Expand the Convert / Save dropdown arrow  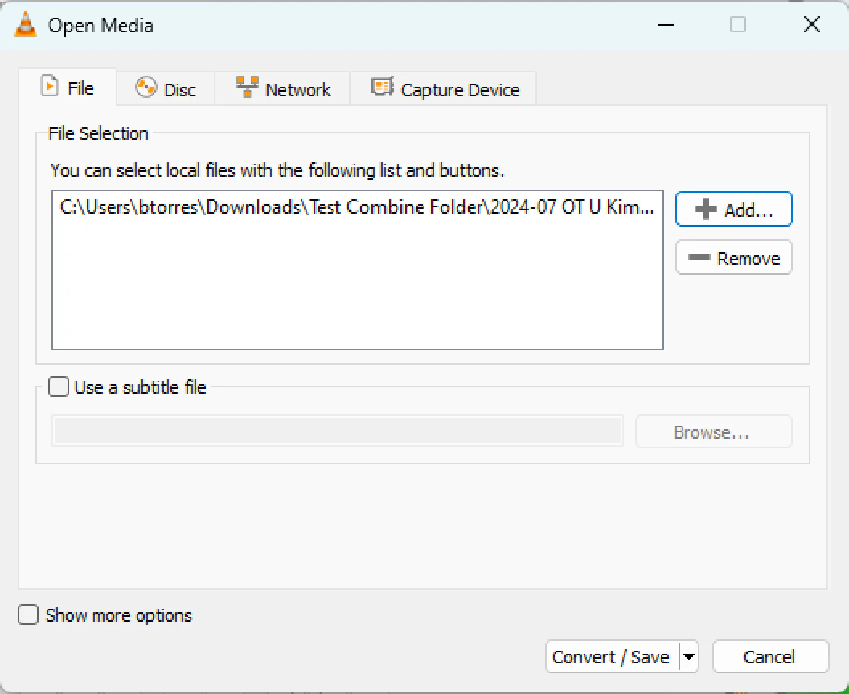(x=689, y=656)
